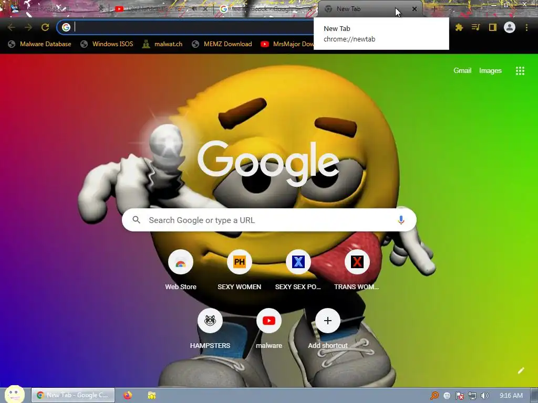Click the back navigation arrow
This screenshot has width=538, height=403.
(12, 27)
